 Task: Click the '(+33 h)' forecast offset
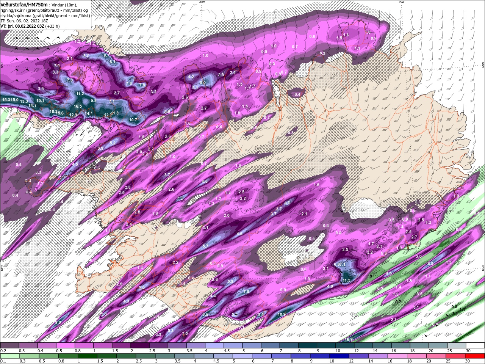click(x=53, y=26)
